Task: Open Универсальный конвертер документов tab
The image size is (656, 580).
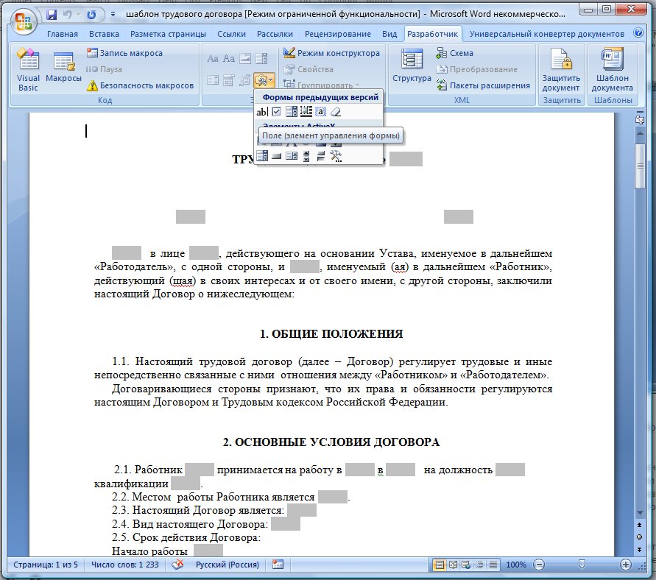Action: tap(546, 34)
